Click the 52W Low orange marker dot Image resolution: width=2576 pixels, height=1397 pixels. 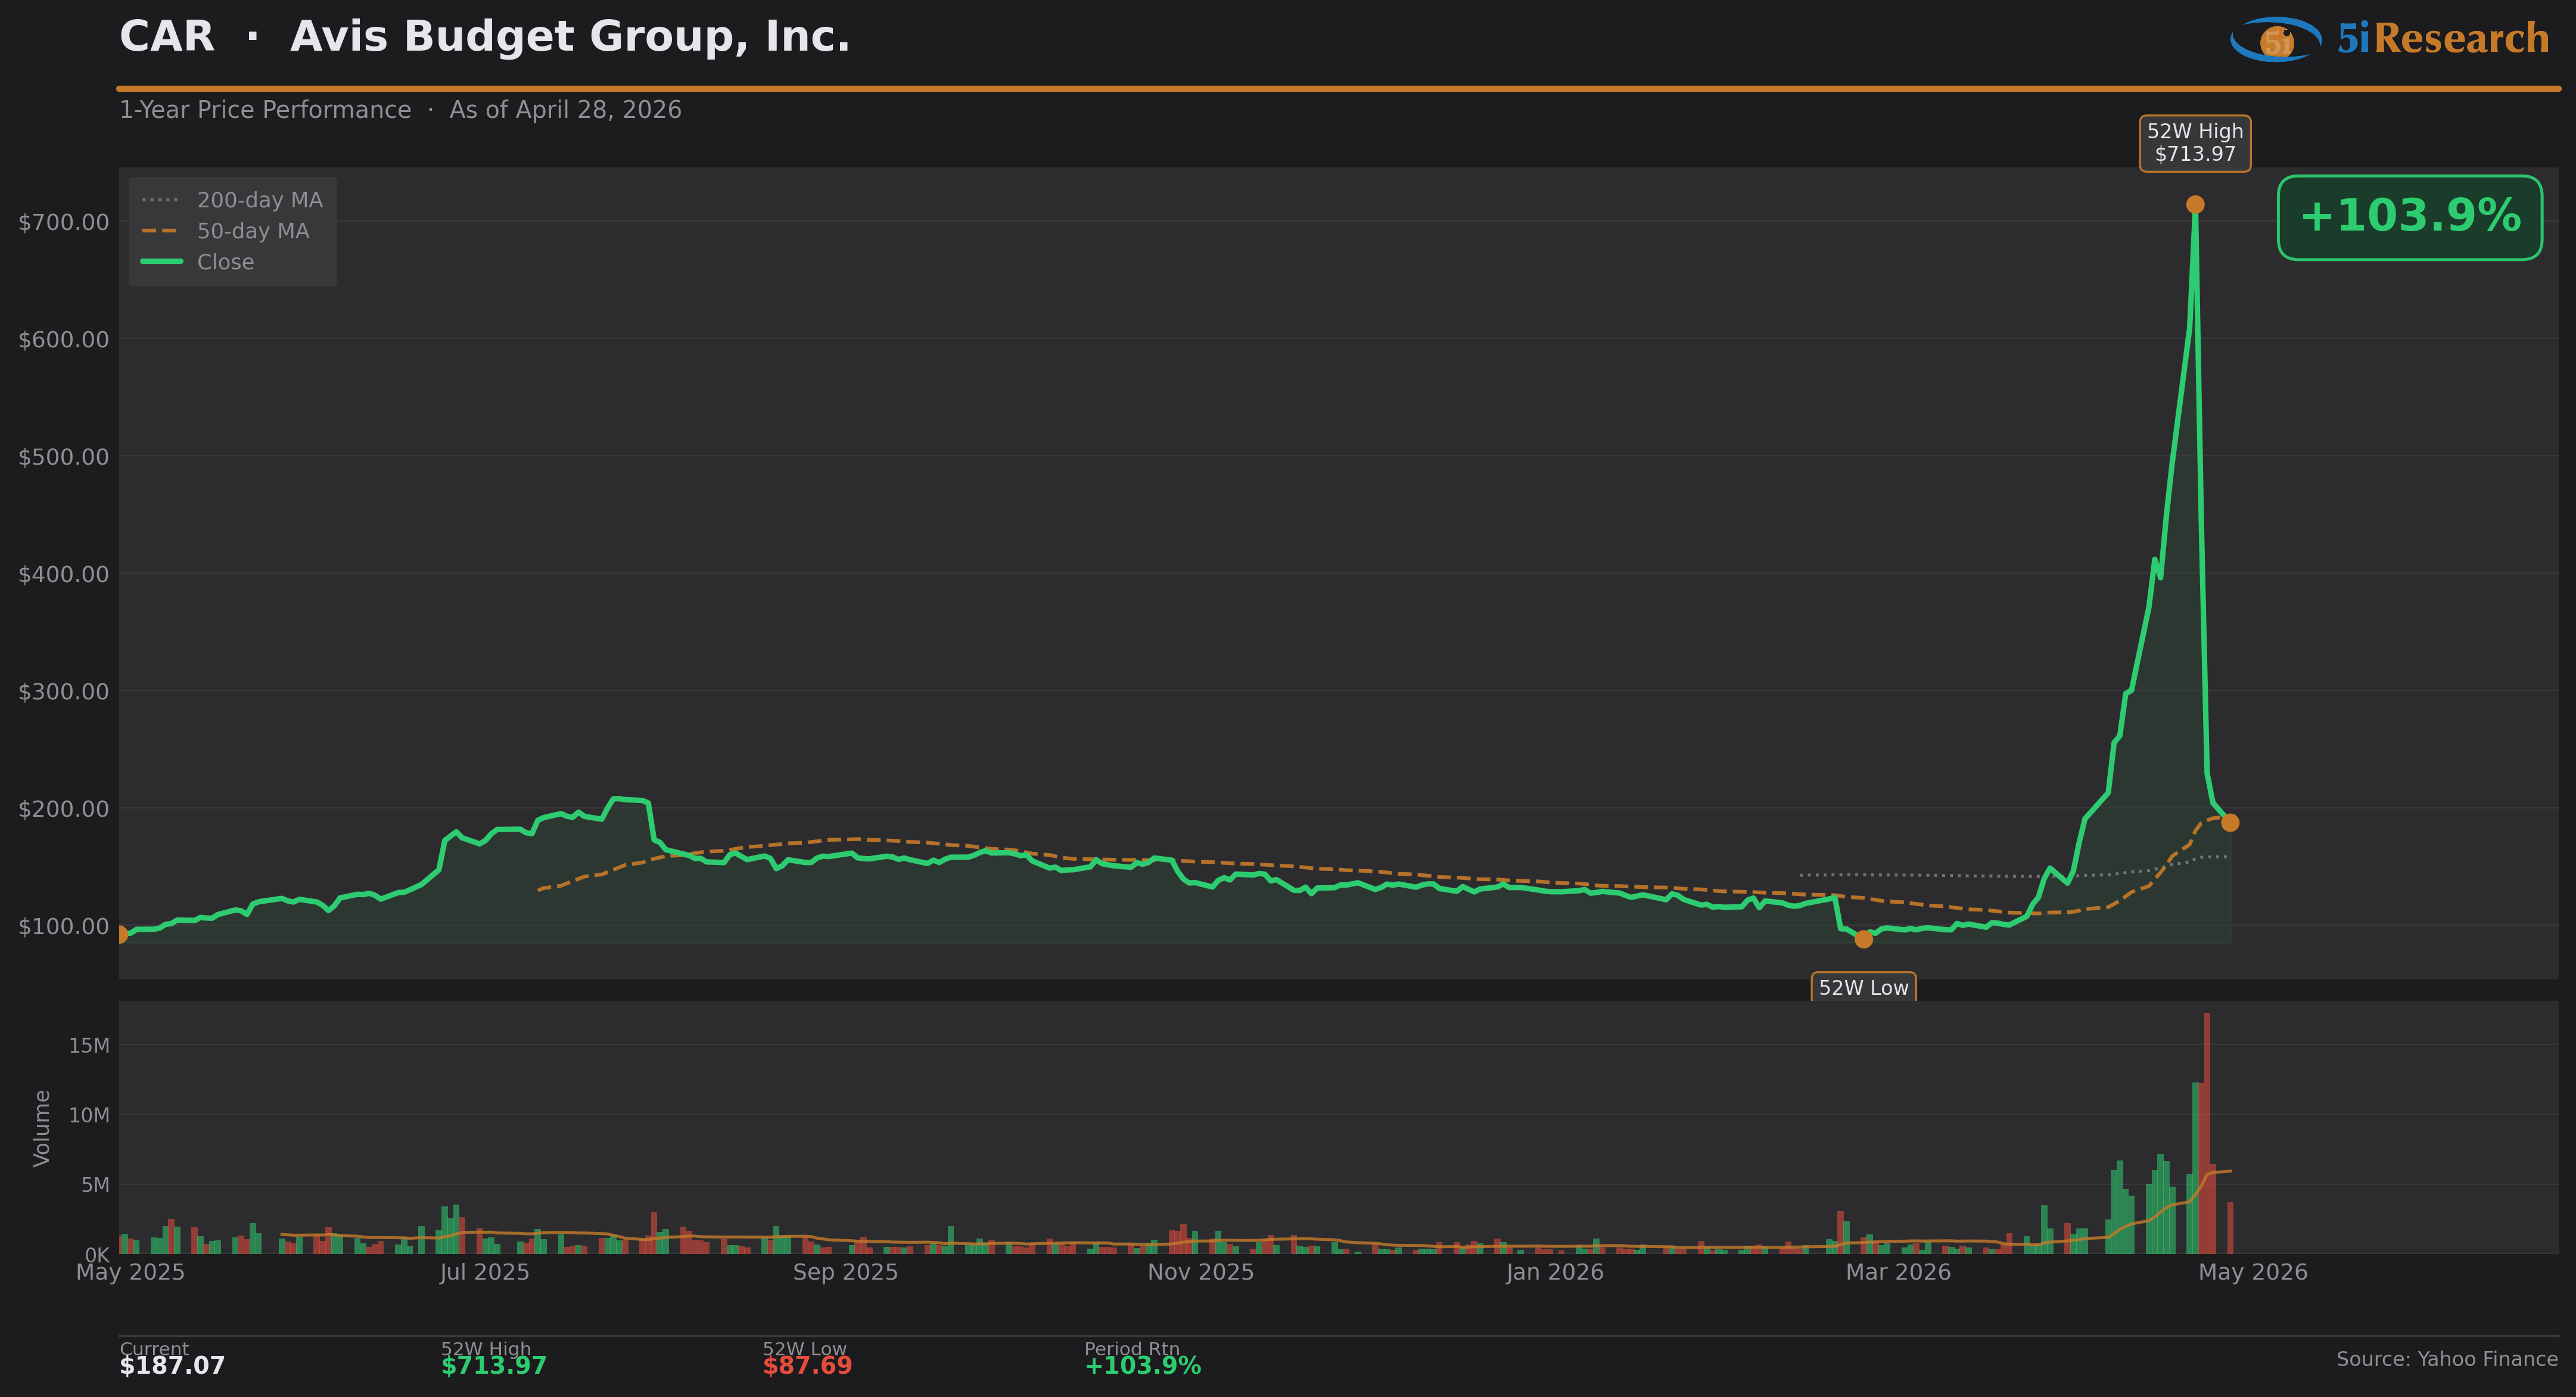coord(1864,939)
